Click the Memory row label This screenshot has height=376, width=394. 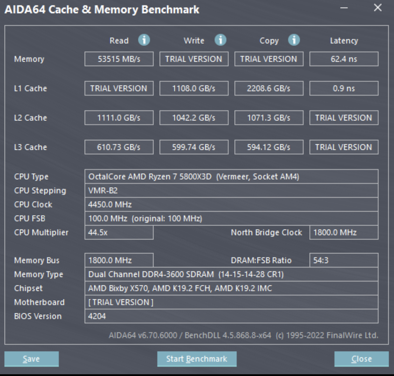pos(29,59)
